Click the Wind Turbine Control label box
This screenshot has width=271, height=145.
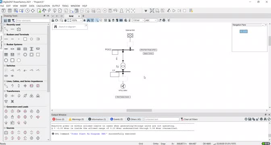tap(123, 97)
